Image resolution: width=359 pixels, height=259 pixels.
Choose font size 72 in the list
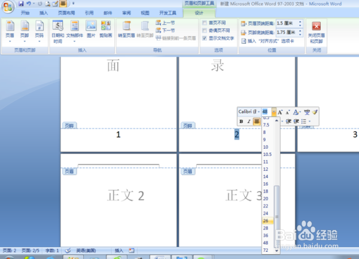tap(267, 250)
